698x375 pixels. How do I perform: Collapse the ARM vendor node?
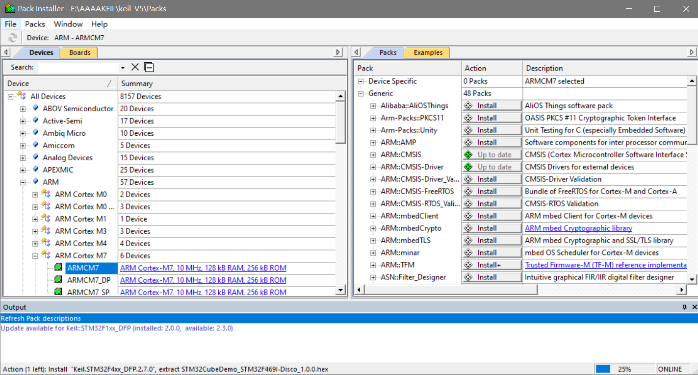pyautogui.click(x=23, y=182)
